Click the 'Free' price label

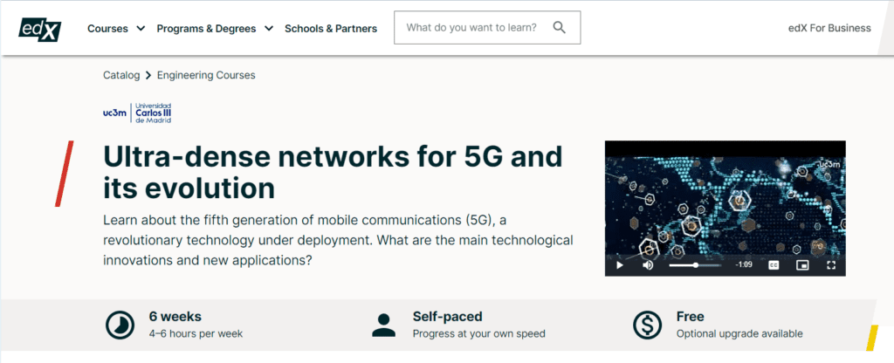[691, 316]
